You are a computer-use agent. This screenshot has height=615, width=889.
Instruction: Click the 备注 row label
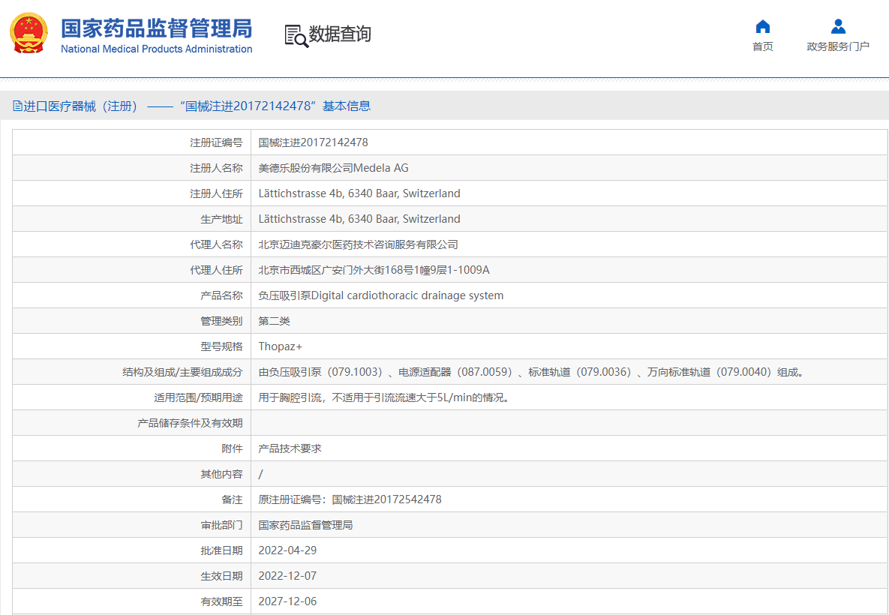point(232,499)
